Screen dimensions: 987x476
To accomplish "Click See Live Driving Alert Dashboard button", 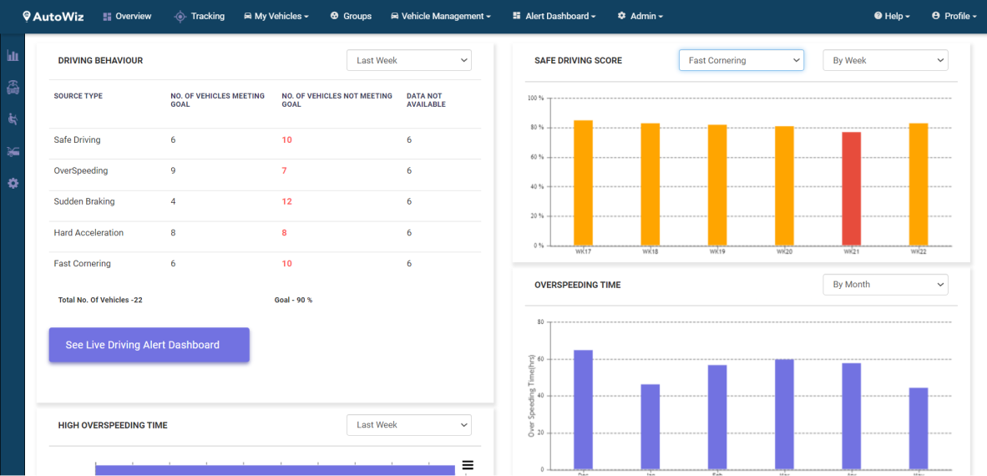I will (x=149, y=345).
